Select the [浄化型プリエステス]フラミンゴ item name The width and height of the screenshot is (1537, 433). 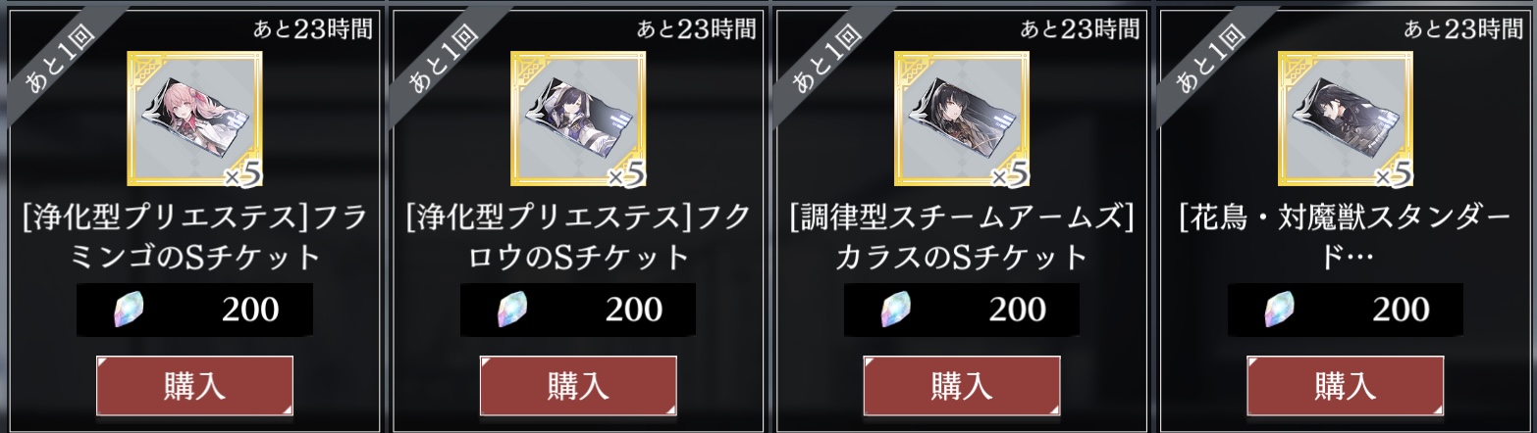[x=194, y=236]
